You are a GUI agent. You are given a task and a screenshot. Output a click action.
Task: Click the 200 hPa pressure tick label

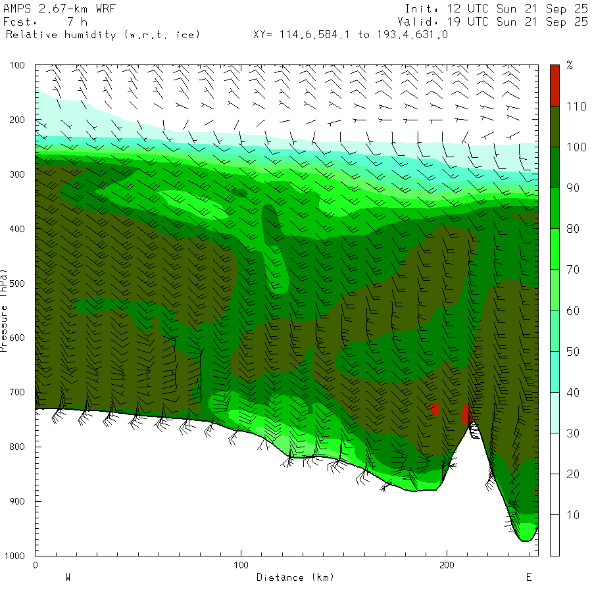(17, 120)
